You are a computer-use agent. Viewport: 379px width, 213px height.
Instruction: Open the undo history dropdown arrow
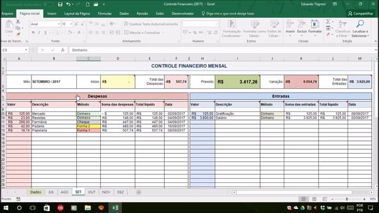(72, 4)
